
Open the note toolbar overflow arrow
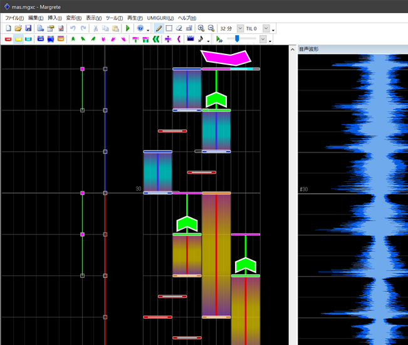click(208, 41)
